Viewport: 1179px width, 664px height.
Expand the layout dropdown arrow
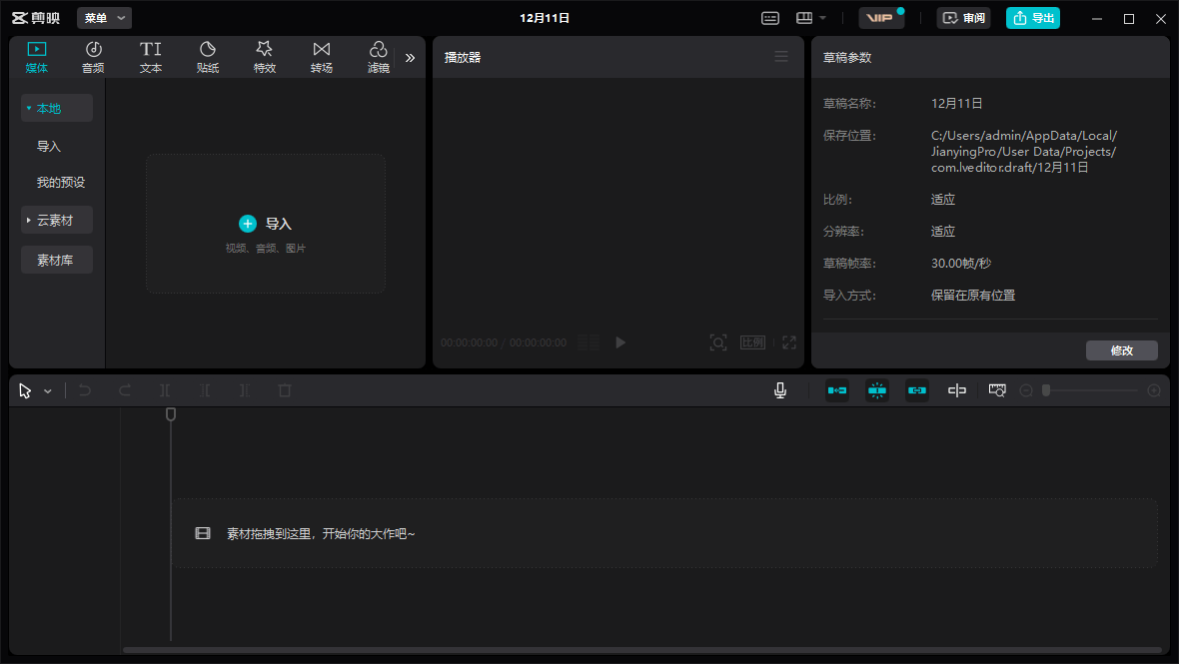[822, 18]
